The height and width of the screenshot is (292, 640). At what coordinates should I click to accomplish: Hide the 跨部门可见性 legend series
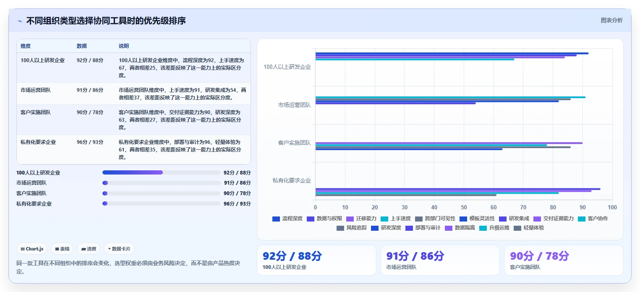pos(435,219)
